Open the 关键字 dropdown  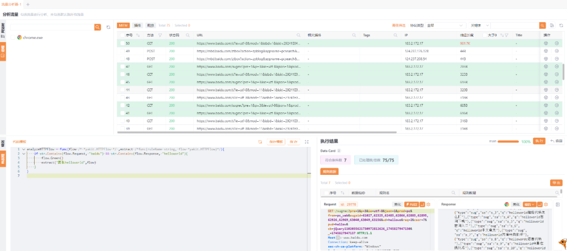pos(479,25)
